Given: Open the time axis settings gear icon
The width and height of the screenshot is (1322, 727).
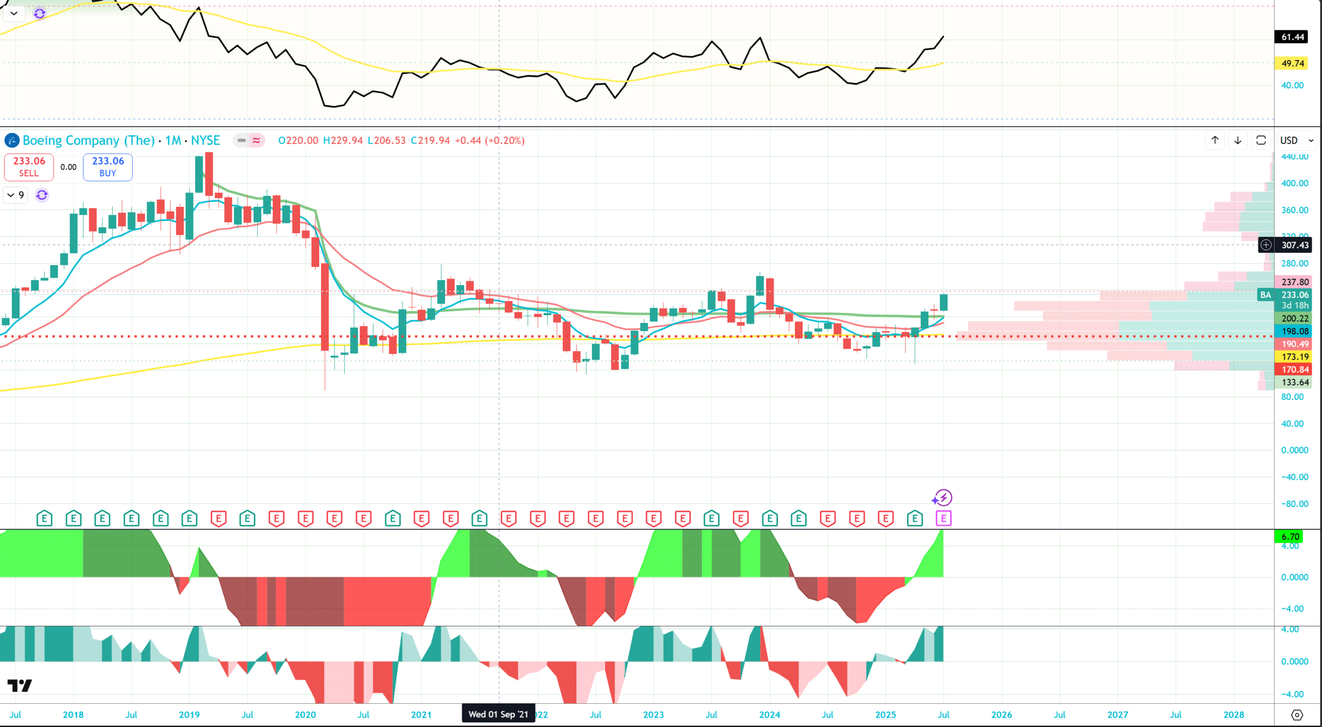Looking at the screenshot, I should (1297, 715).
